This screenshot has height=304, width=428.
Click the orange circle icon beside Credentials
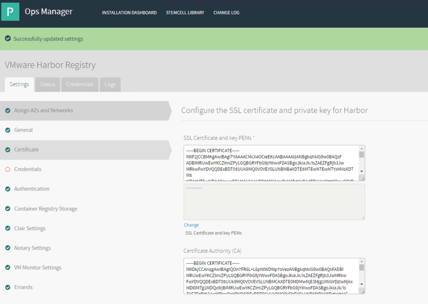pyautogui.click(x=8, y=169)
